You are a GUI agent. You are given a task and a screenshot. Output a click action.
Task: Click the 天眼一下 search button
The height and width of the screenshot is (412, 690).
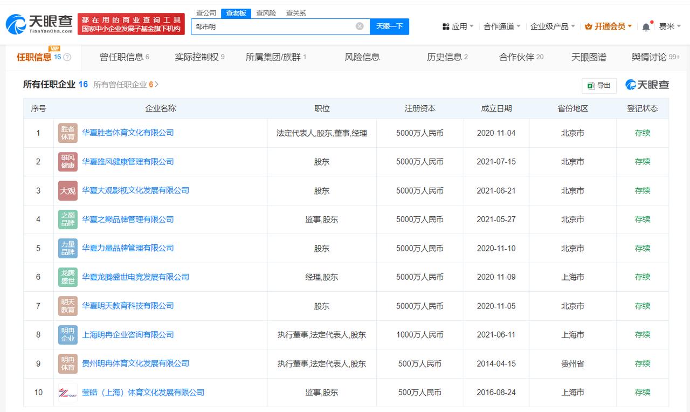pyautogui.click(x=389, y=26)
